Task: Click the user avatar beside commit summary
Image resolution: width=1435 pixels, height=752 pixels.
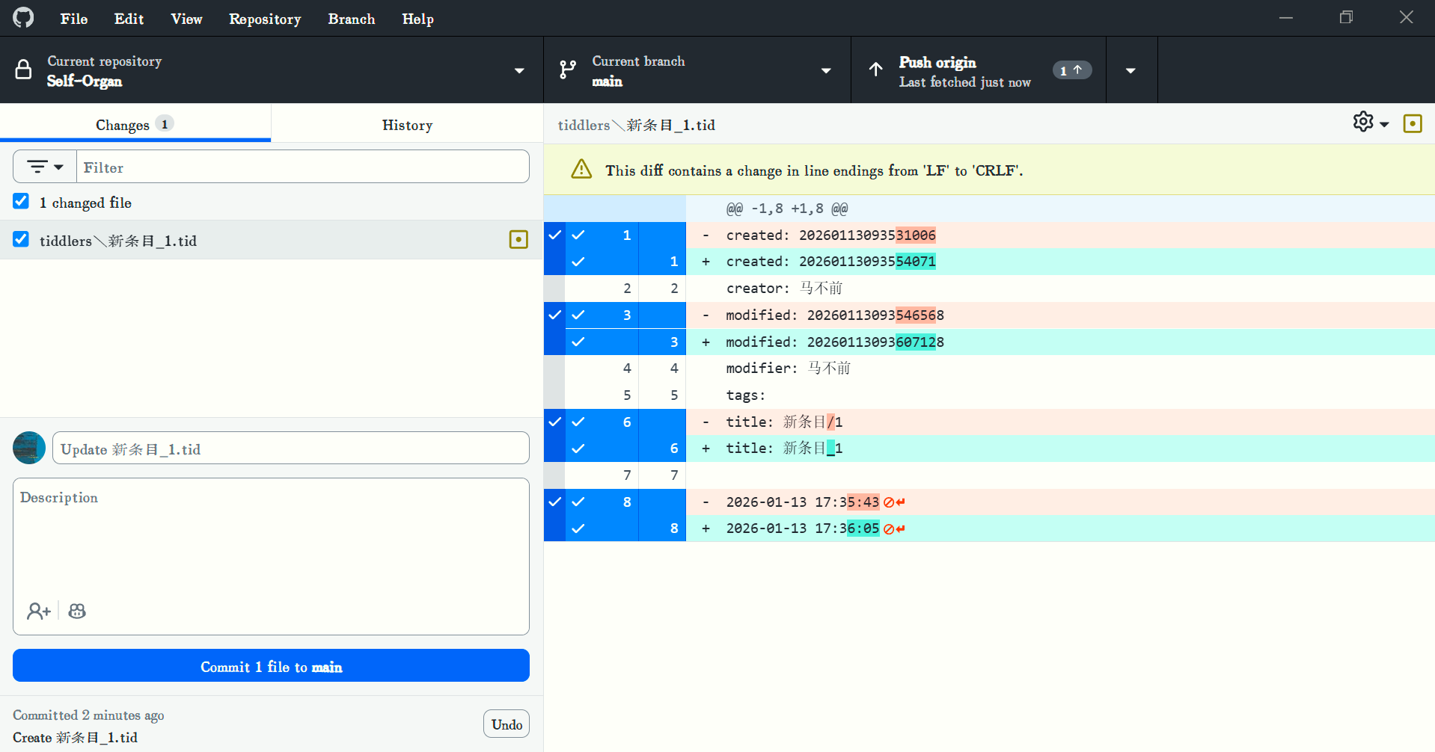Action: click(29, 448)
